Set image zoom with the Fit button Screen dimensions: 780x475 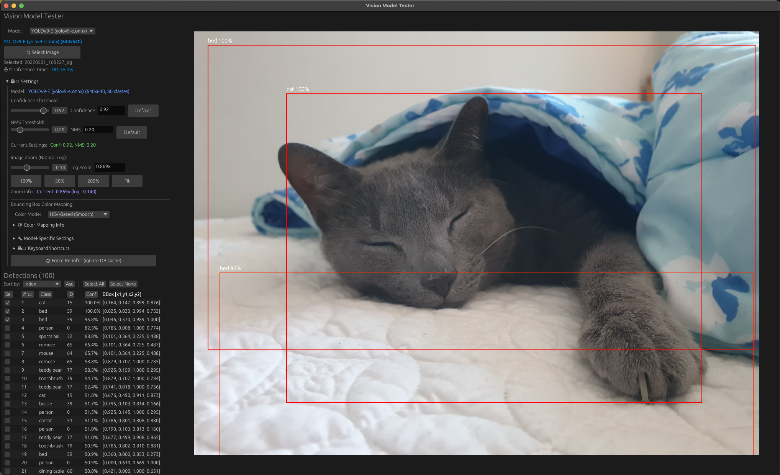[127, 181]
